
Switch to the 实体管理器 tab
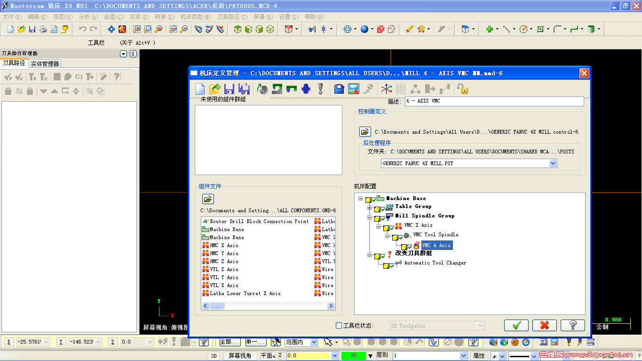(45, 64)
